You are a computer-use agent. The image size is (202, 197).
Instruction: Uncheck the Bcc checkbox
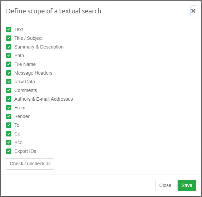coord(9,142)
